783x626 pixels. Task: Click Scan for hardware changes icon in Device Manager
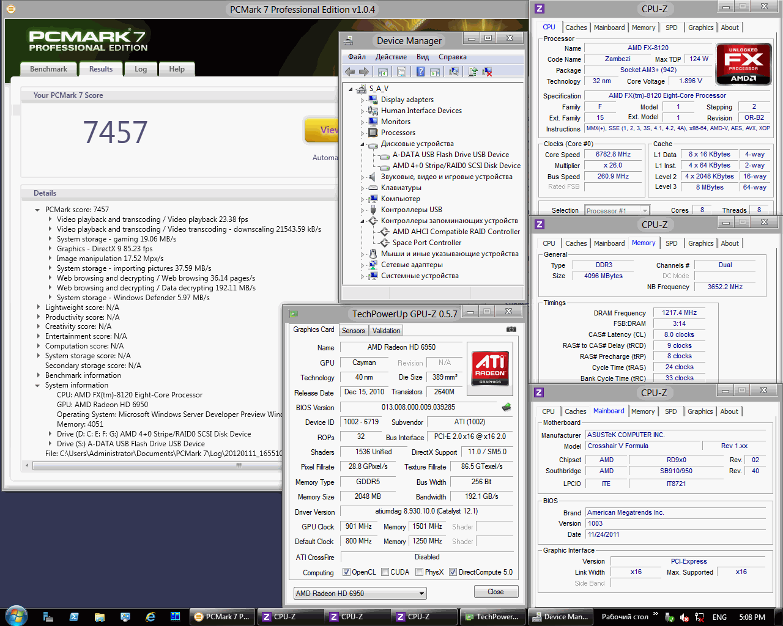(x=454, y=72)
